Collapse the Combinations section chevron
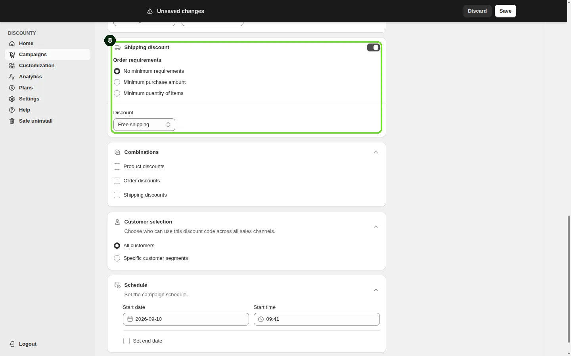The image size is (571, 356). 376,152
